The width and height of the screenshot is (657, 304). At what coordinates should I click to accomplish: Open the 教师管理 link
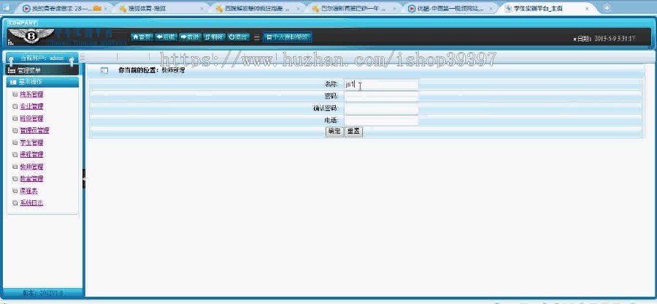pos(31,167)
